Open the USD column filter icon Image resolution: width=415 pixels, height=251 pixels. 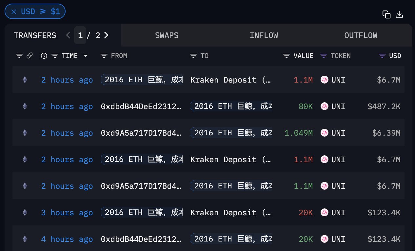pyautogui.click(x=382, y=56)
